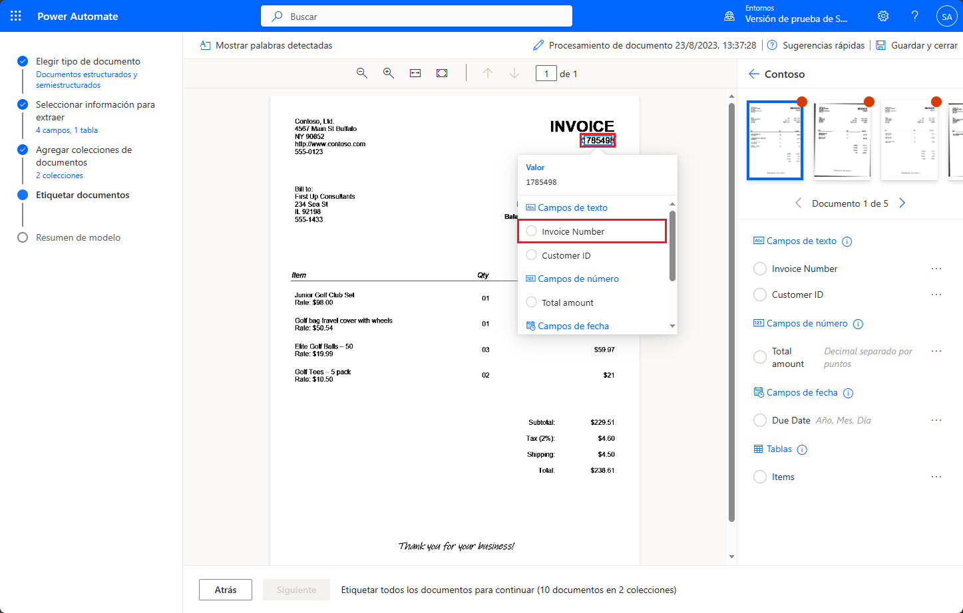Viewport: 963px width, 613px height.
Task: Select Customer ID radio in popup
Action: (532, 255)
